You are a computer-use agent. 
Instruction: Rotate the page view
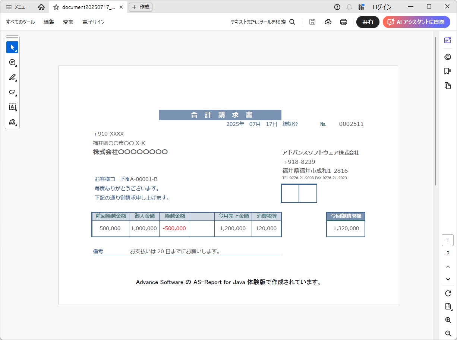coord(448,293)
